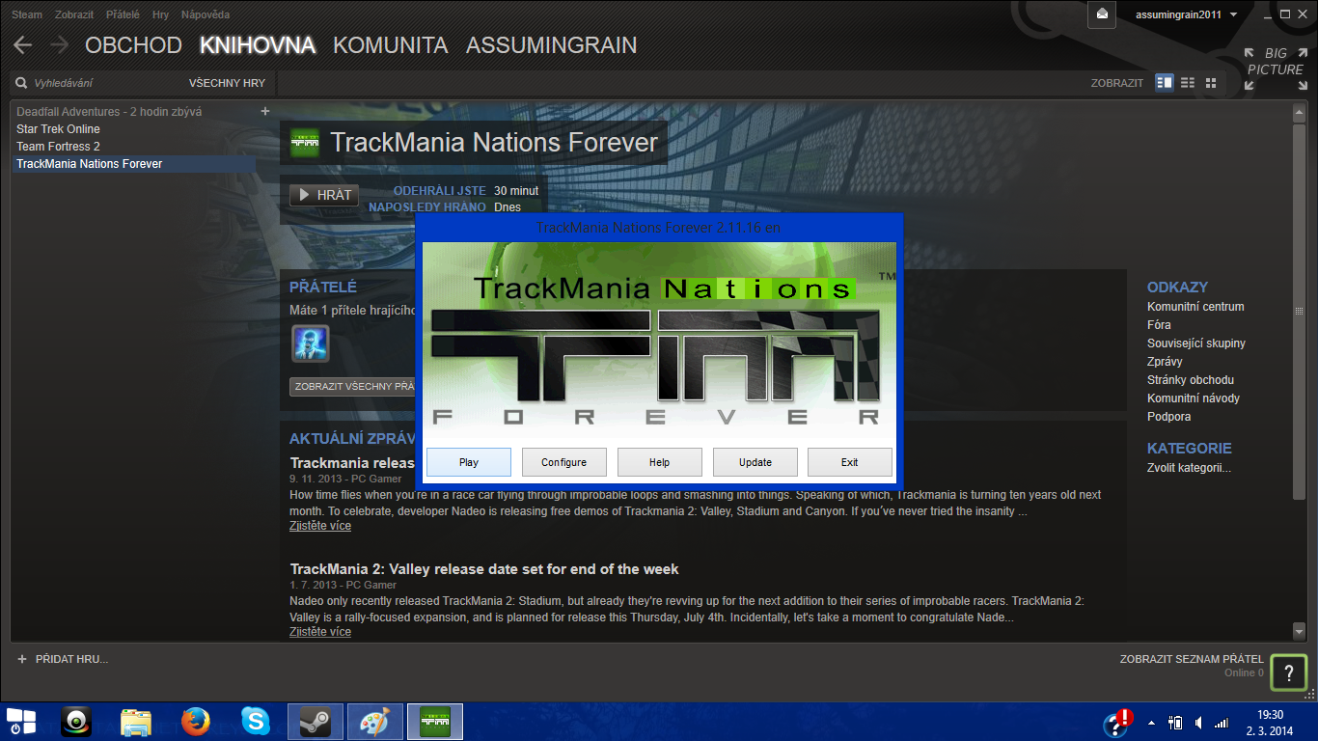Image resolution: width=1318 pixels, height=741 pixels.
Task: Go to the ASSUMINGRAIN profile tab
Action: 552,45
